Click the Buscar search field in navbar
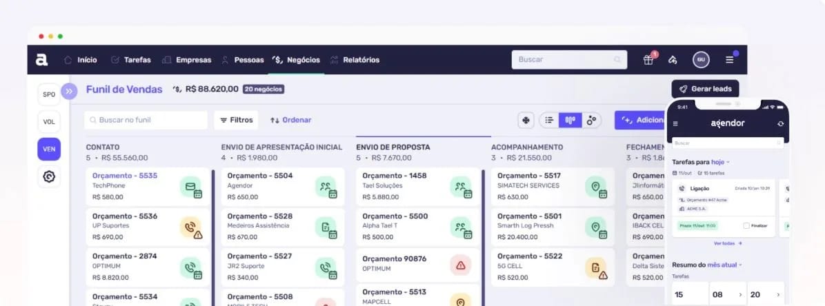The width and height of the screenshot is (825, 306). coord(569,60)
